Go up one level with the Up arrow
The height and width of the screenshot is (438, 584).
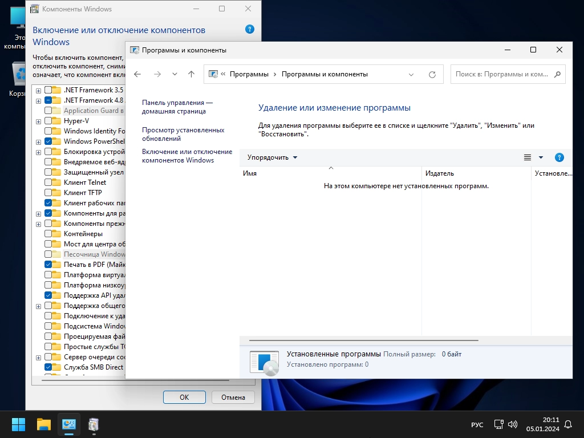[191, 74]
